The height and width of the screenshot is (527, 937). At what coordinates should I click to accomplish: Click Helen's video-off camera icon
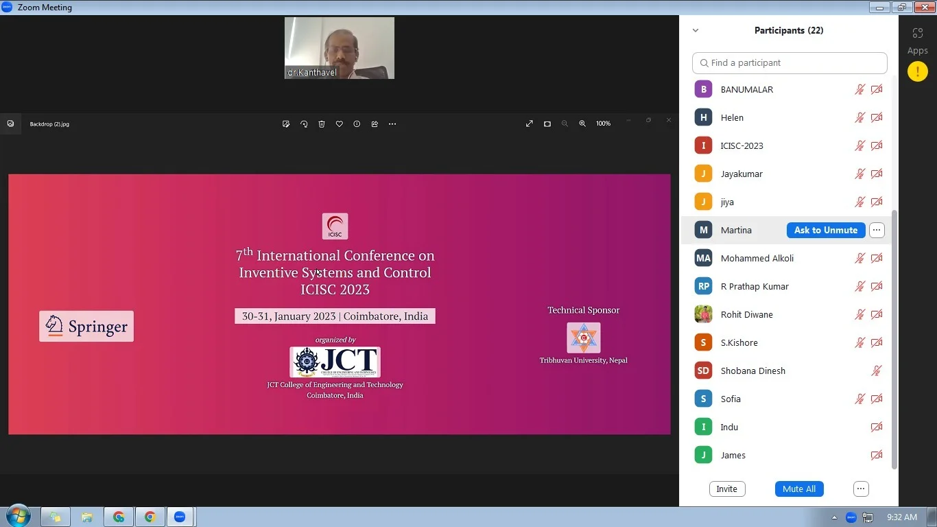[877, 117]
